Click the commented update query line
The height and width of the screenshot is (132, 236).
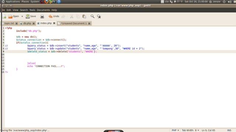(86, 49)
